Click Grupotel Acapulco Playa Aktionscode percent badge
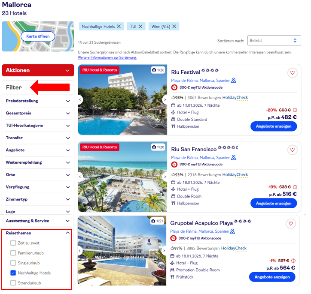Screen dimensions: 311x294 click(x=174, y=238)
